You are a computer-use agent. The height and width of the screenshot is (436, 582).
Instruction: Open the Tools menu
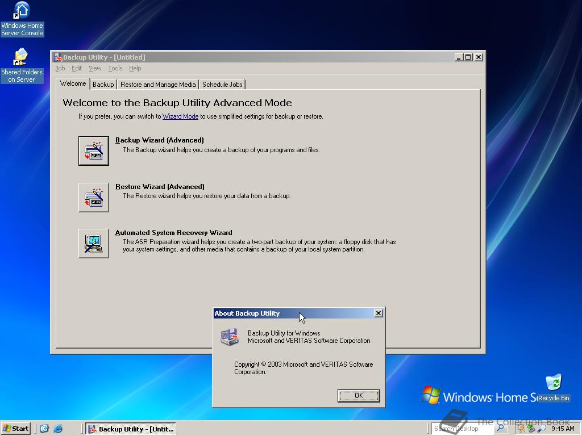point(115,68)
